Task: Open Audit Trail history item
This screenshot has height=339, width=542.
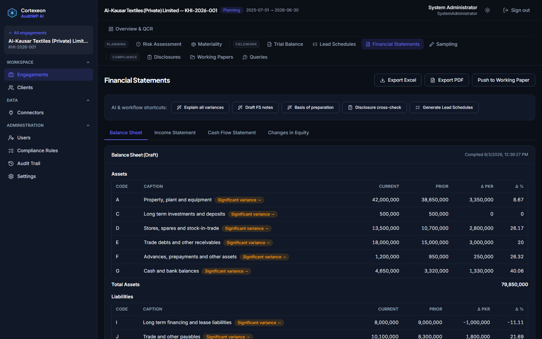Action: (48, 163)
